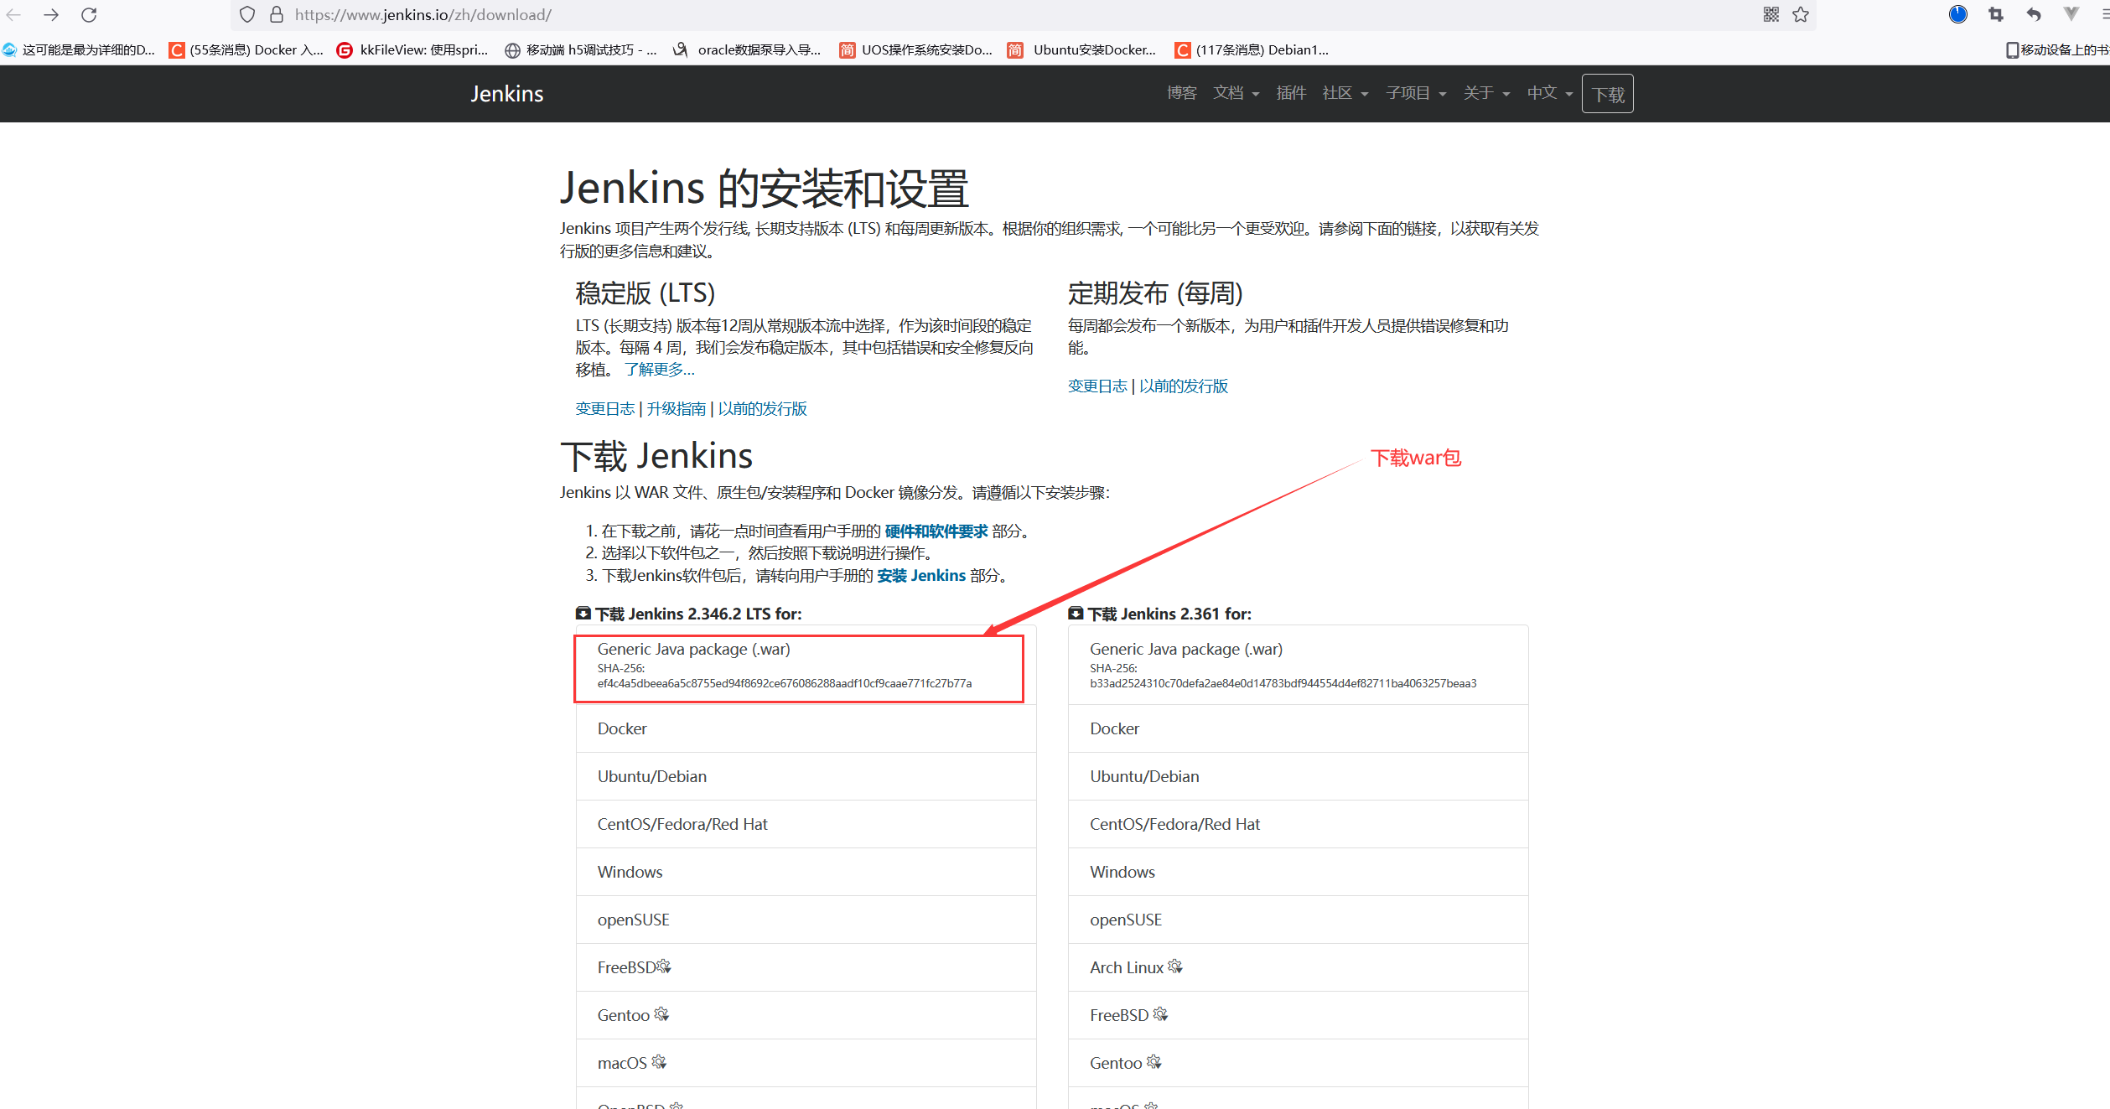
Task: Click the forward navigation arrow
Action: 51,15
